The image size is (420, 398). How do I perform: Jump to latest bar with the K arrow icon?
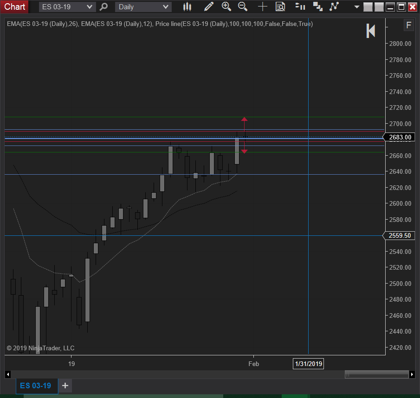coord(371,31)
